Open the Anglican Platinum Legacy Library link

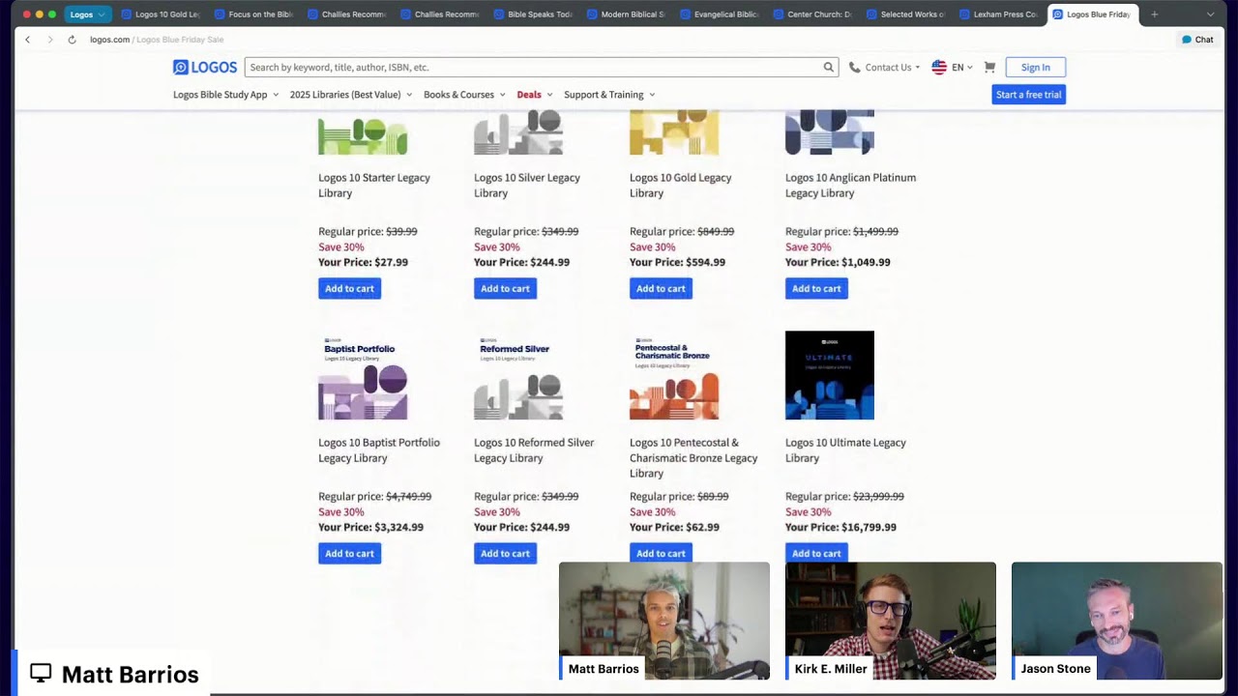pyautogui.click(x=850, y=186)
